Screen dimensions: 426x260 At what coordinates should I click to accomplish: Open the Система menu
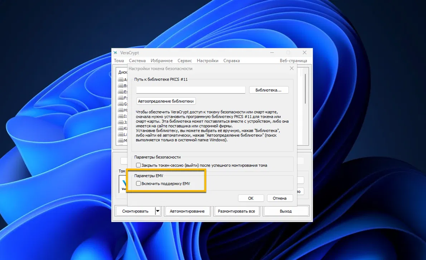137,61
